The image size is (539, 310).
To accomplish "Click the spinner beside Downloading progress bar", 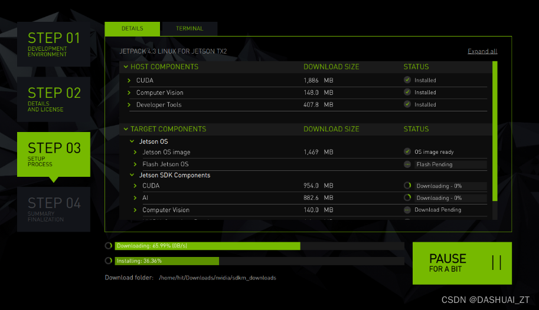I will [x=109, y=246].
